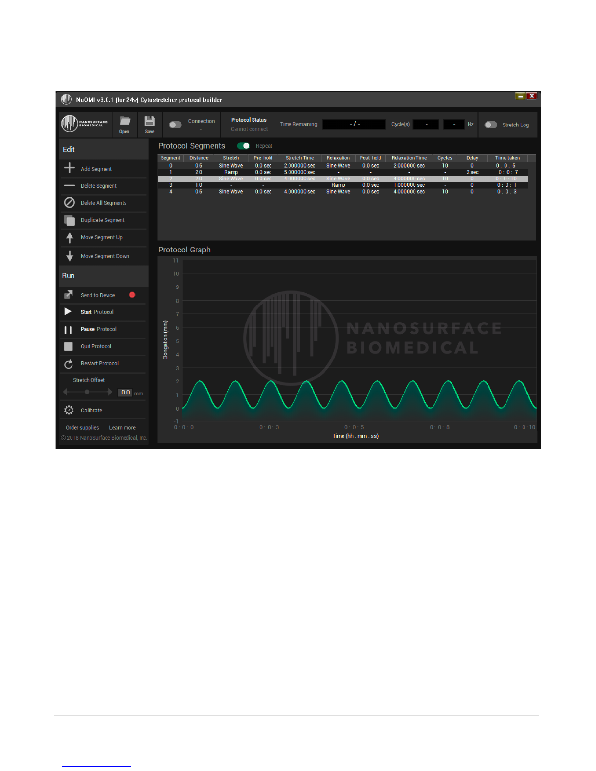This screenshot has width=596, height=771.
Task: Click the Delay column header
Action: 472,158
